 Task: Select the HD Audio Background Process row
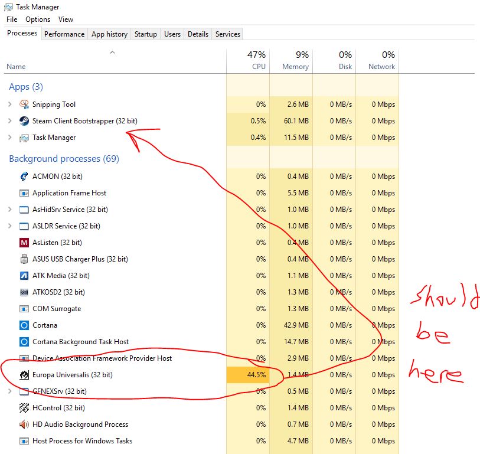tap(201, 424)
